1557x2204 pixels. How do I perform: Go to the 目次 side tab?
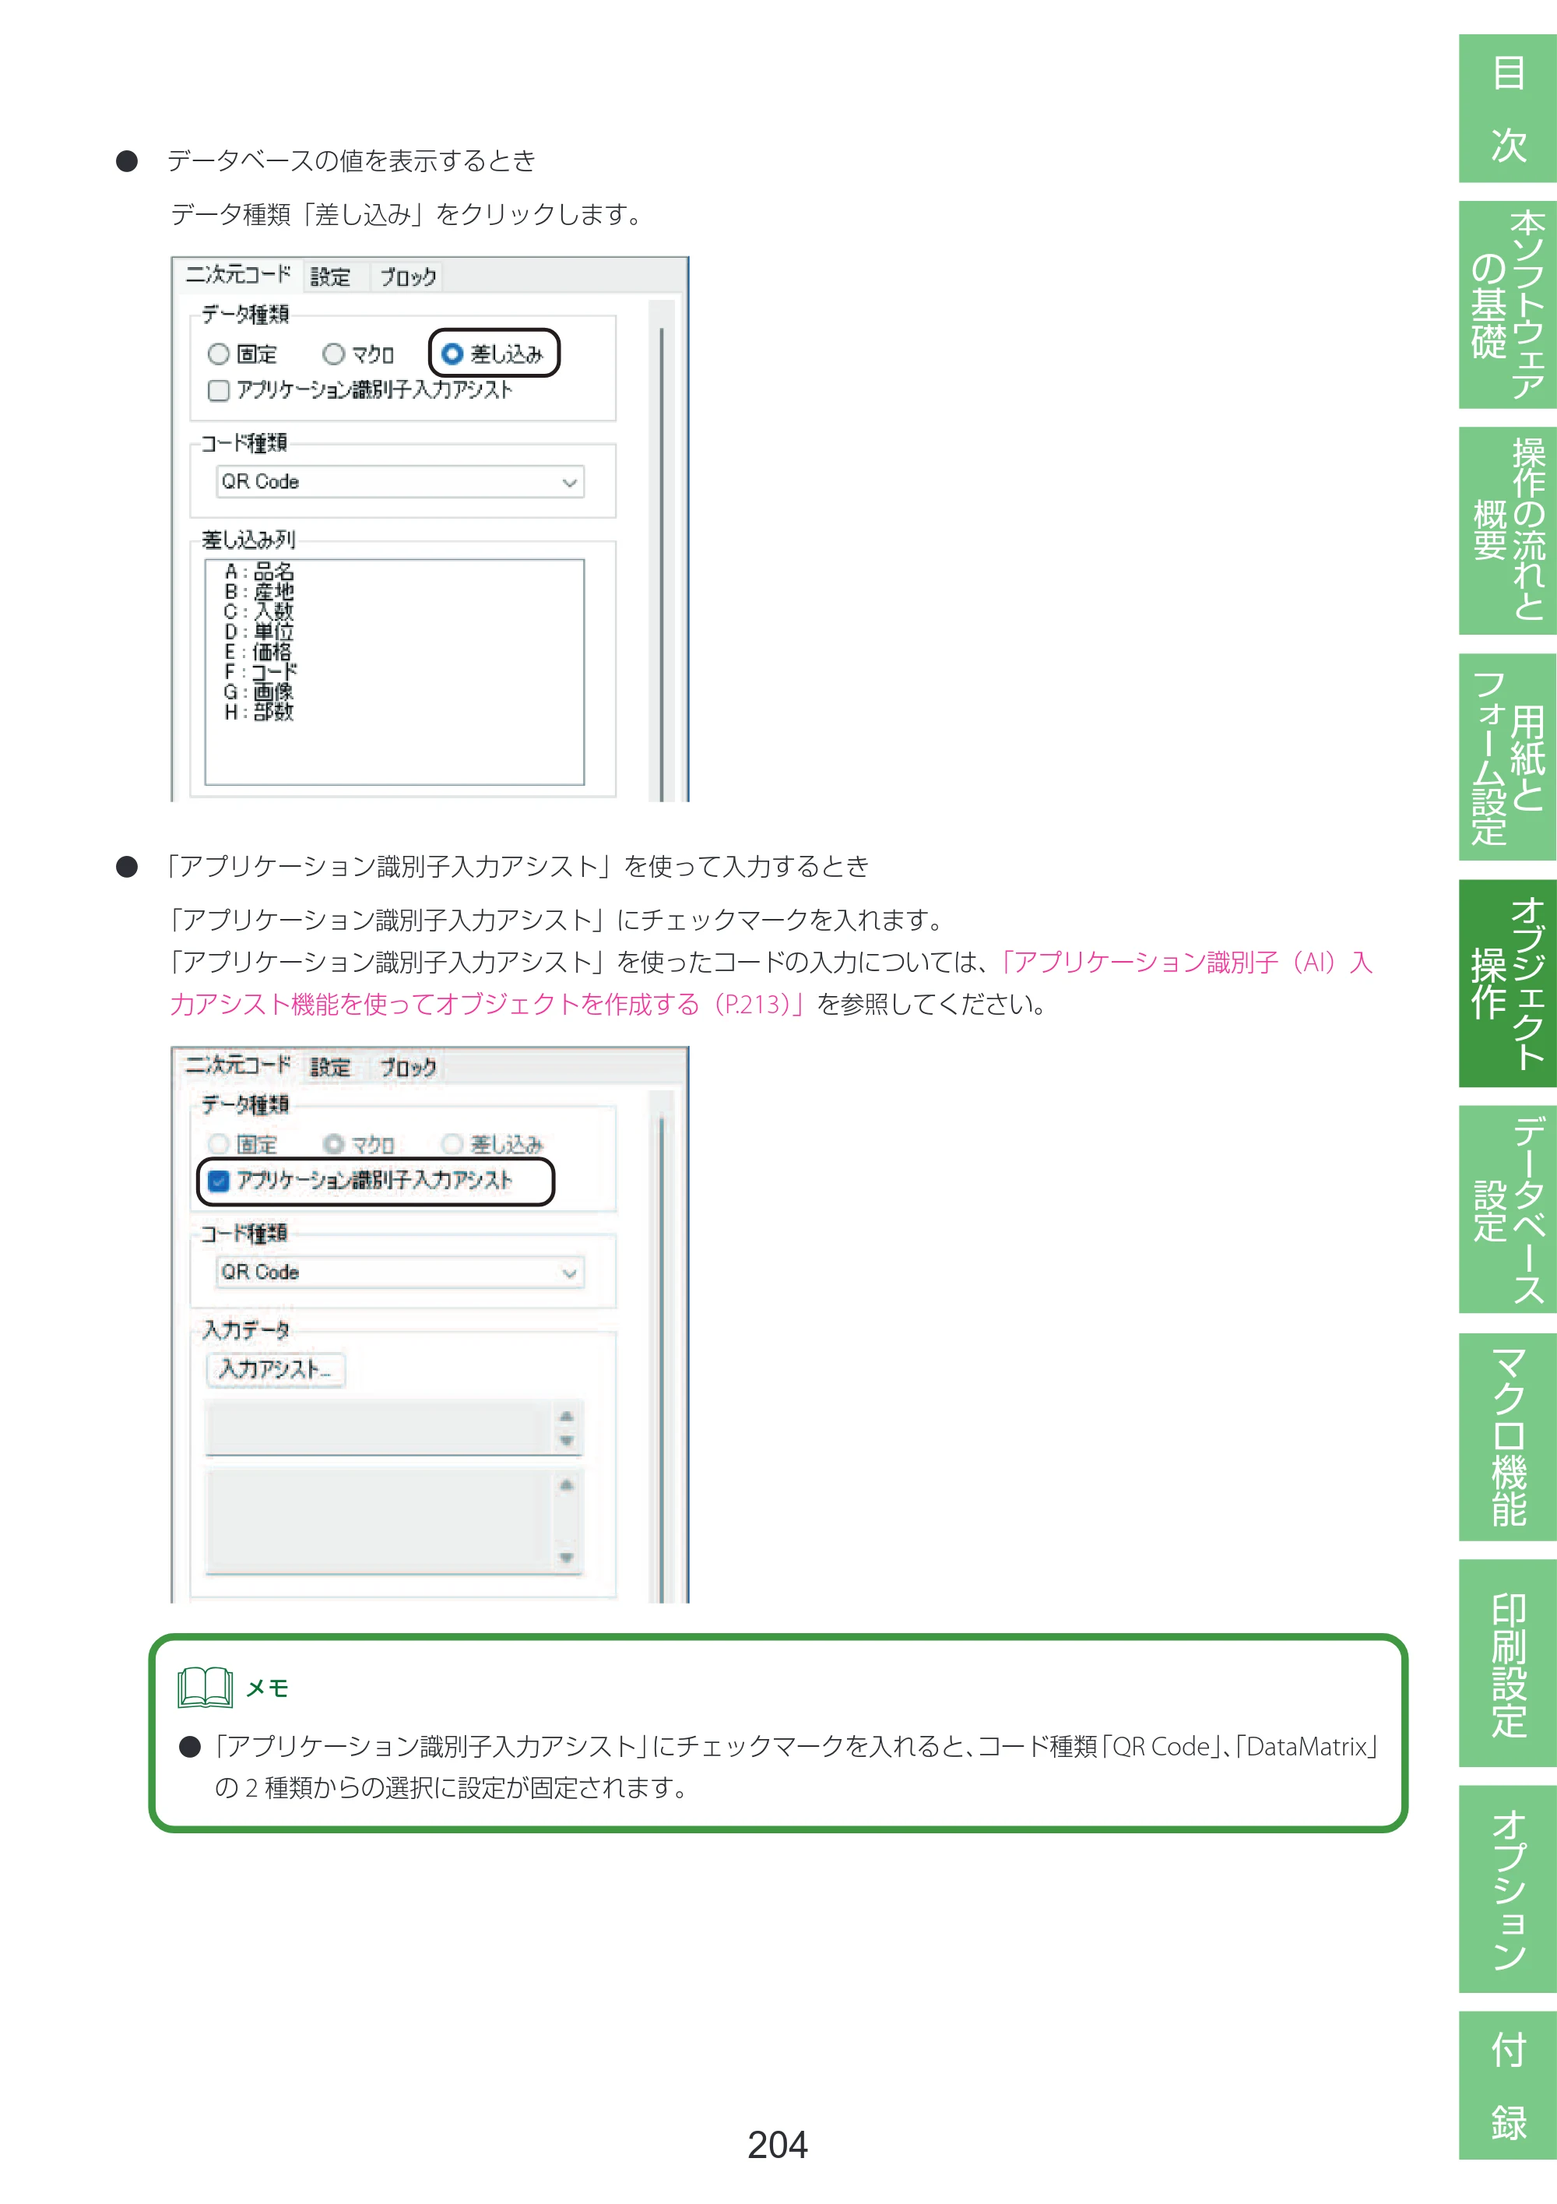tap(1507, 108)
